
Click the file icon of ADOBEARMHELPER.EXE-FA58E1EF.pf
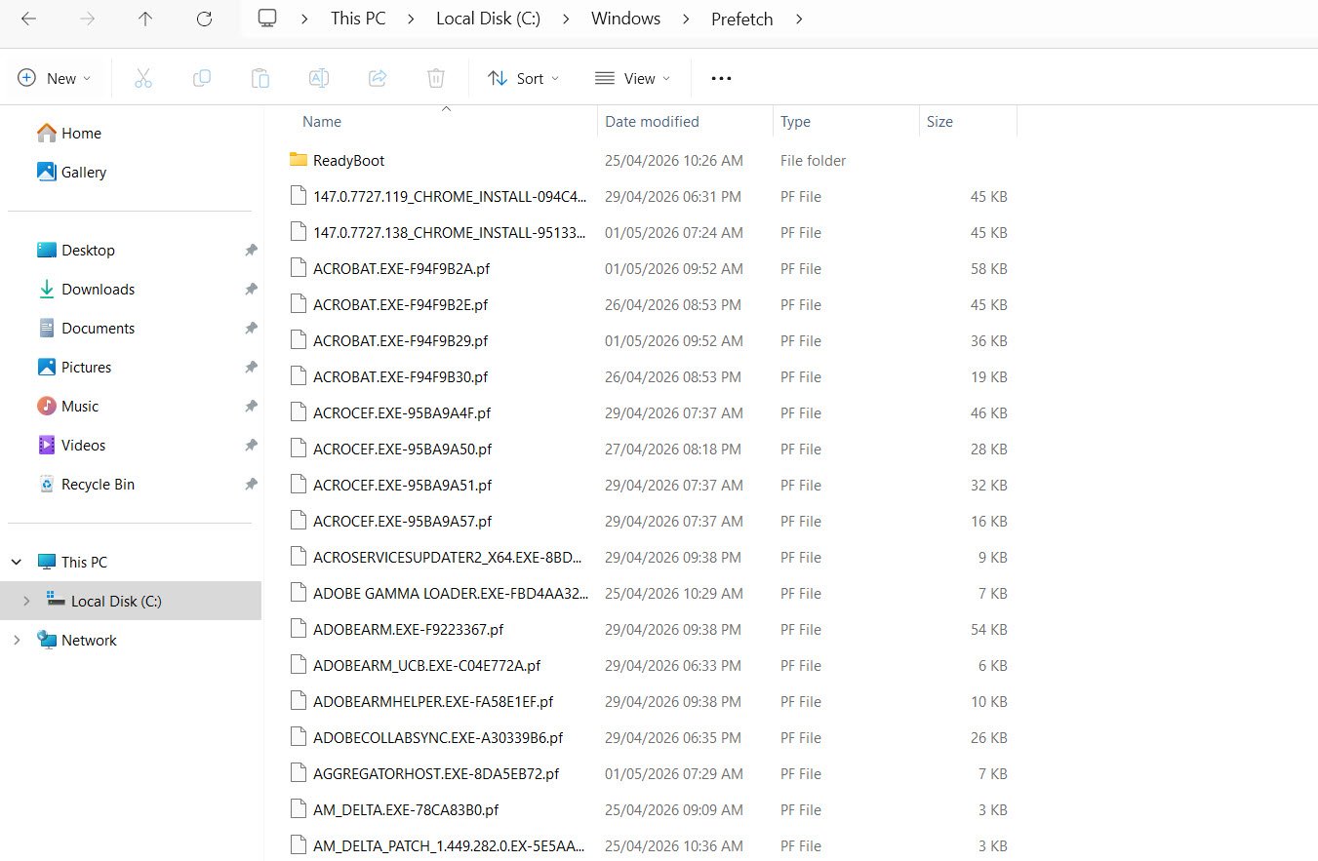tap(298, 701)
